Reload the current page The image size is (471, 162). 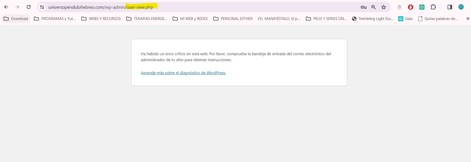29,7
